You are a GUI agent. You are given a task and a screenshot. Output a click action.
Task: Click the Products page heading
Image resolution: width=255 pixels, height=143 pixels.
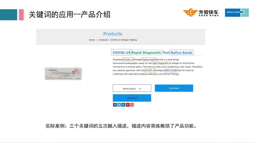(113, 34)
